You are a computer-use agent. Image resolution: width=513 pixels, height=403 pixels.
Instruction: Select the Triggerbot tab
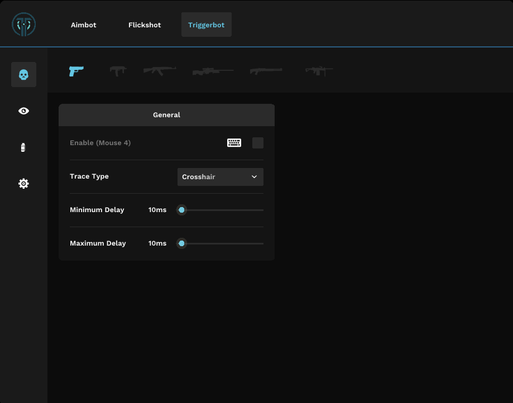[206, 25]
